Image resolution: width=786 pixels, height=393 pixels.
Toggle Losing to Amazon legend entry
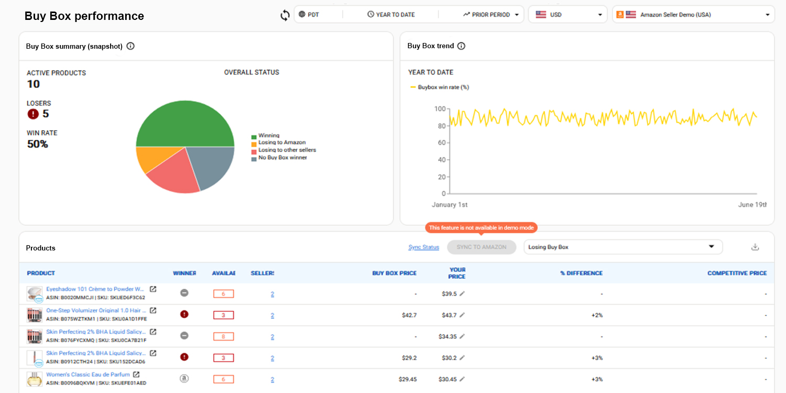(x=281, y=143)
